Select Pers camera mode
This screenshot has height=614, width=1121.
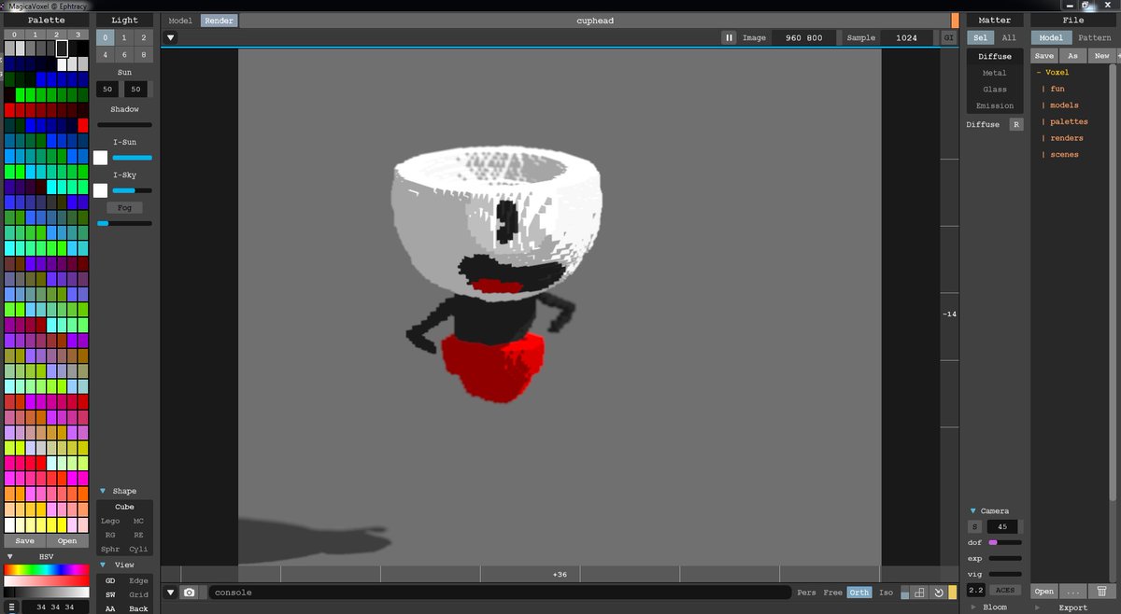806,593
